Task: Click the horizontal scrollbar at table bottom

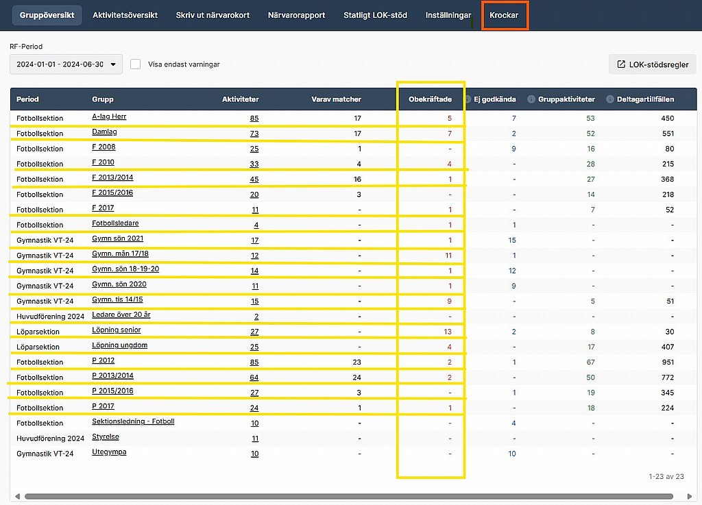Action: click(x=343, y=496)
